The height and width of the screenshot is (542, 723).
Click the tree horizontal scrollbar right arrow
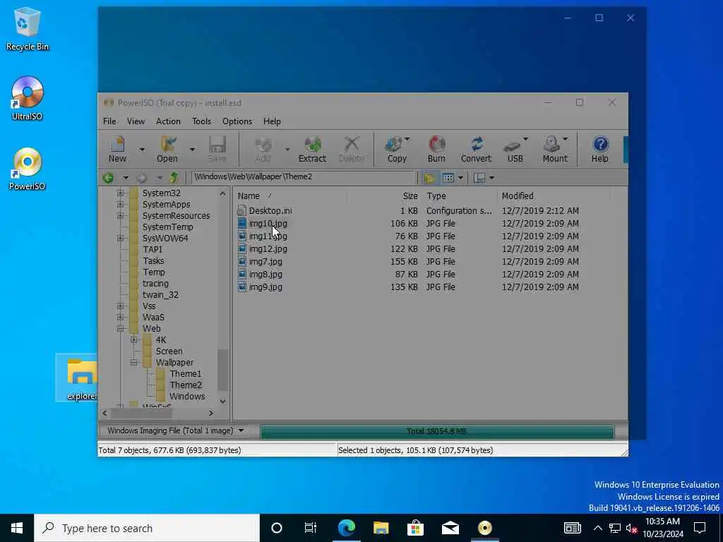point(211,413)
